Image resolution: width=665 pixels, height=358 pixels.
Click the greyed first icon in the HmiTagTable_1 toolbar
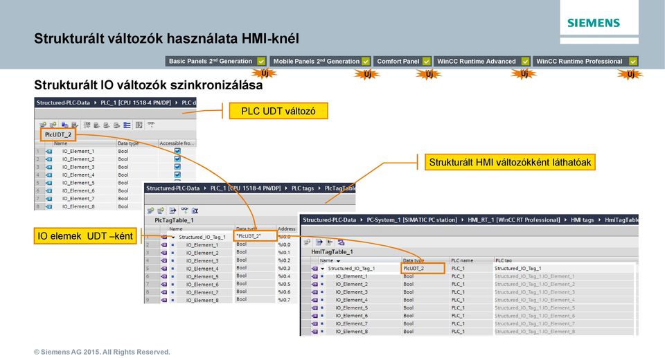pyautogui.click(x=308, y=242)
